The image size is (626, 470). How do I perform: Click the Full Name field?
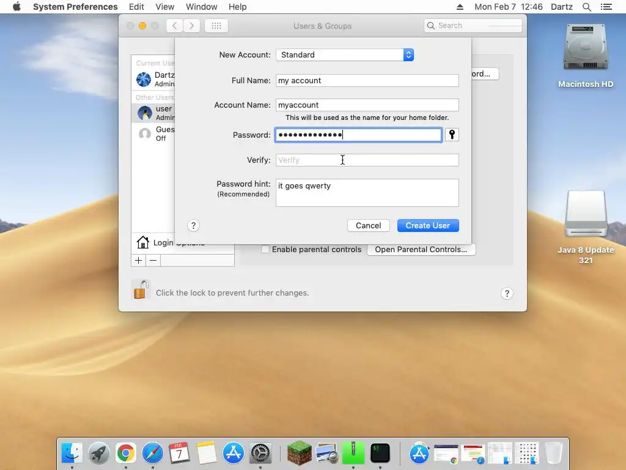click(367, 80)
